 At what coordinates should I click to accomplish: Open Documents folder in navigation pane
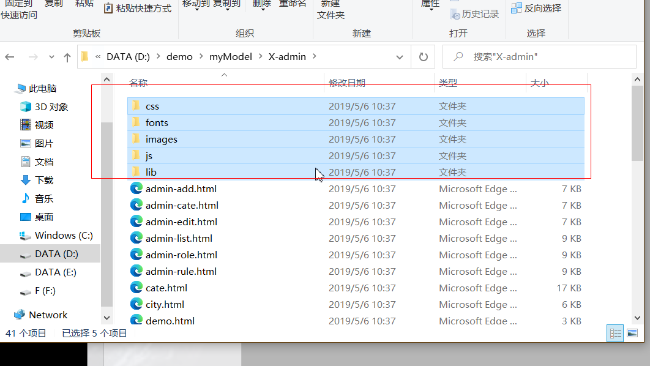click(37, 162)
